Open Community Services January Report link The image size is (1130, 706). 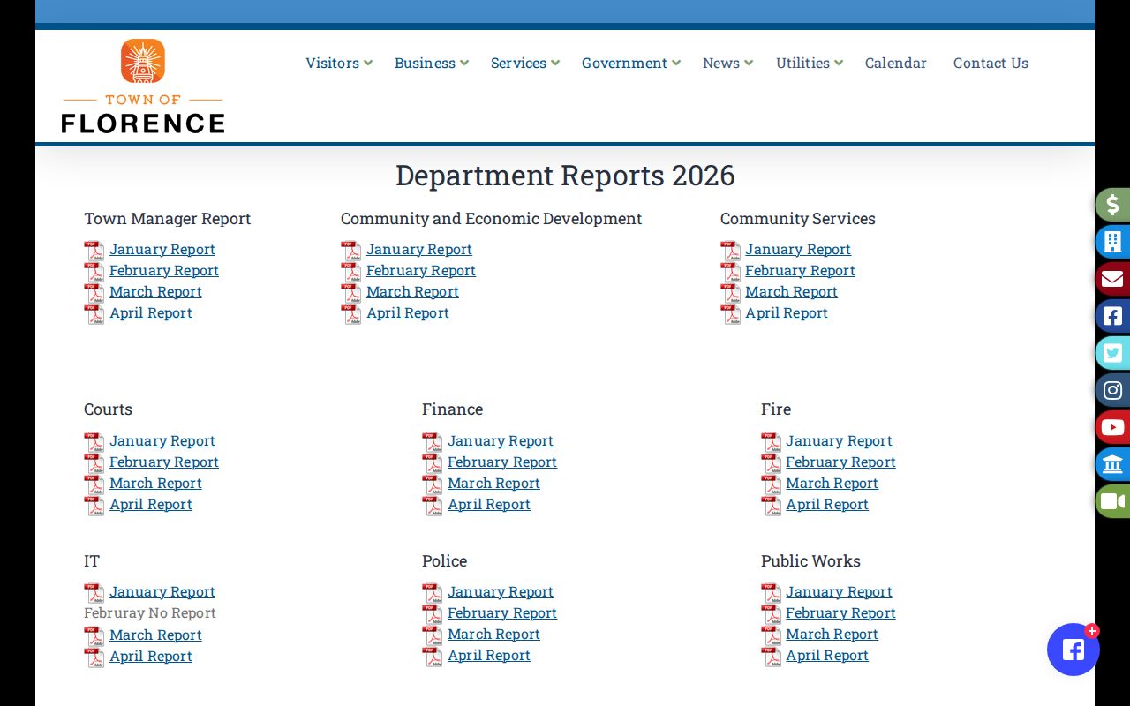tap(798, 250)
